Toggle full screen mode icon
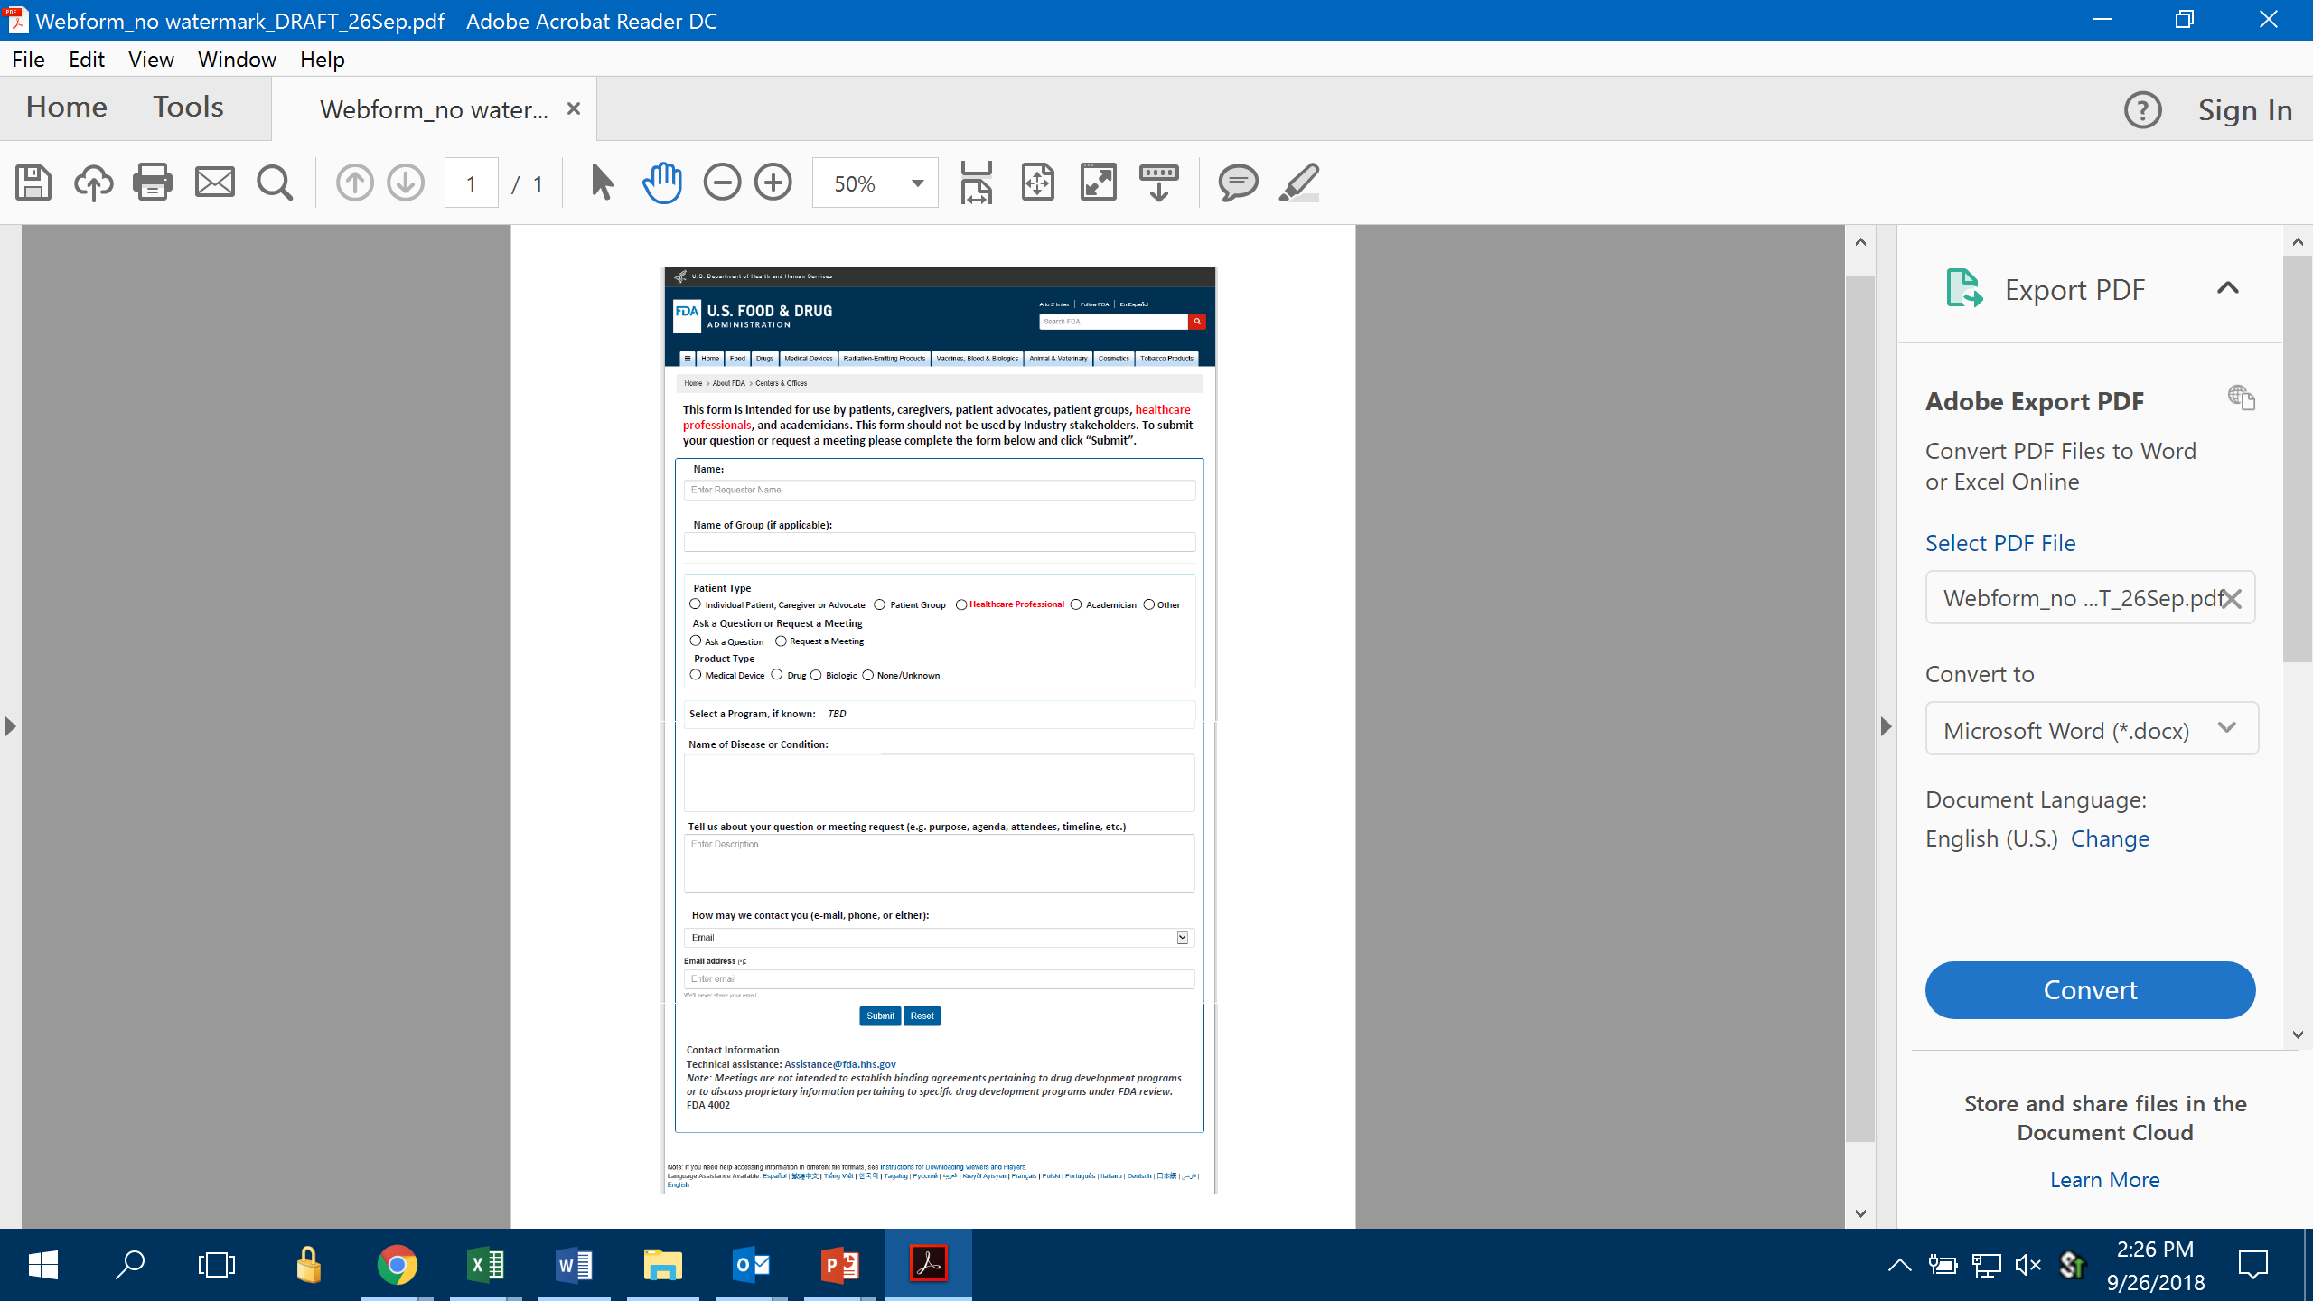This screenshot has width=2313, height=1301. point(1098,183)
